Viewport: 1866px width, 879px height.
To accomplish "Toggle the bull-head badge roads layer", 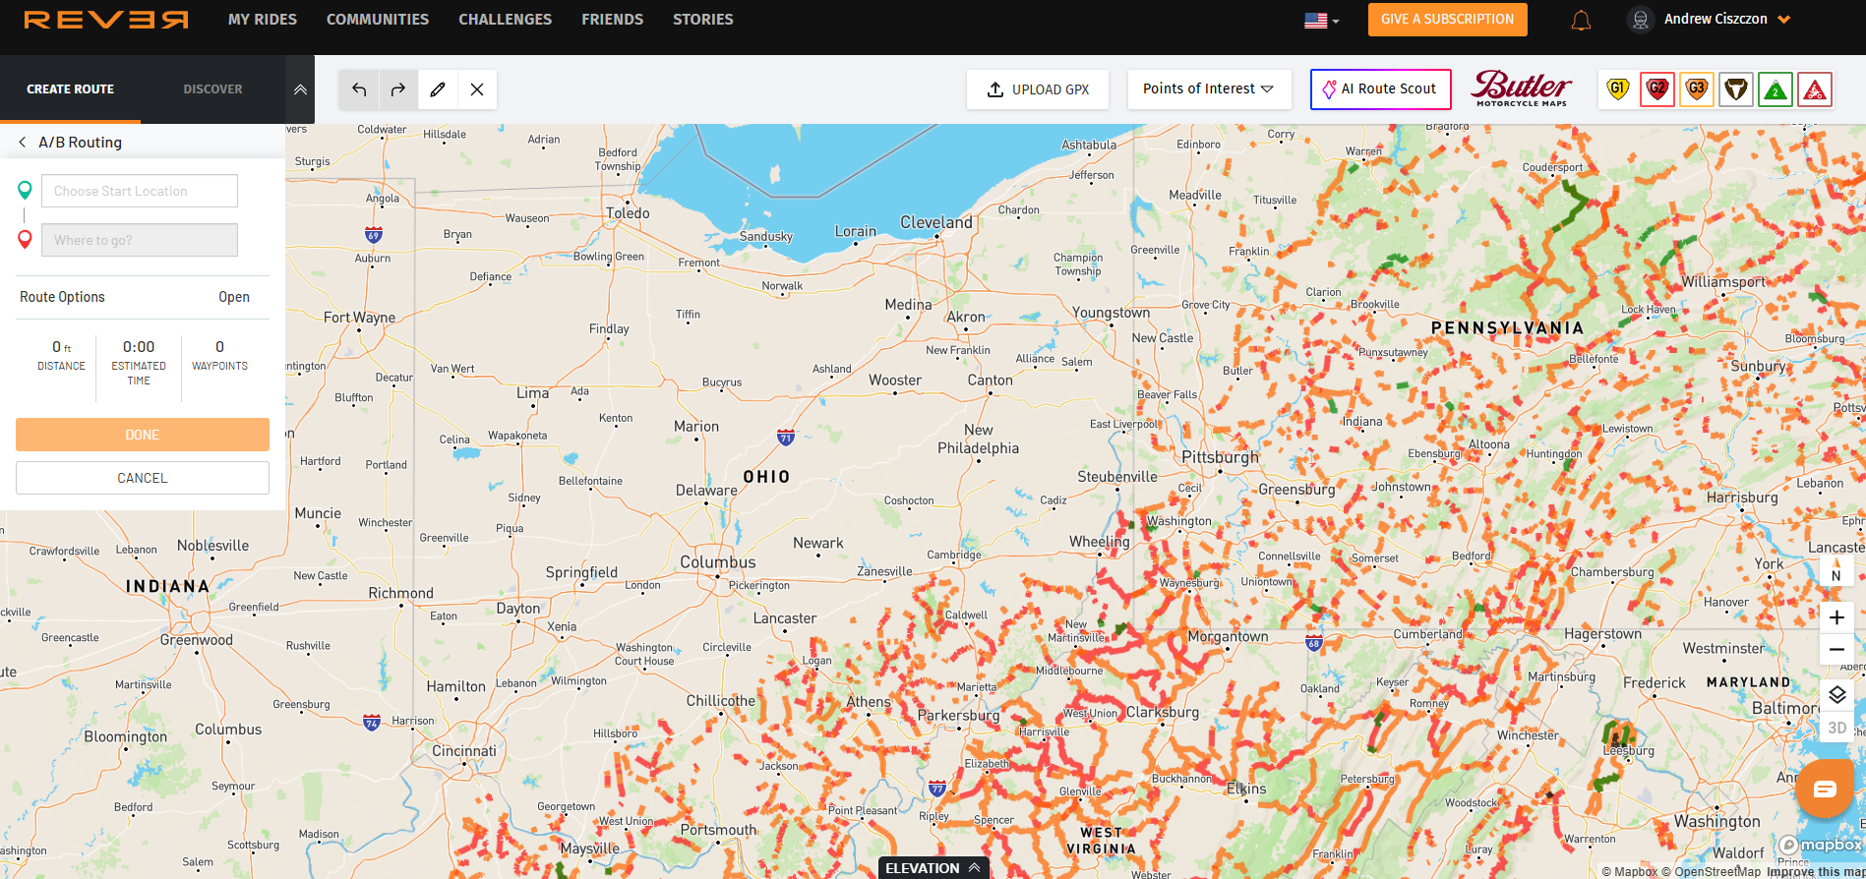I will [x=1736, y=89].
